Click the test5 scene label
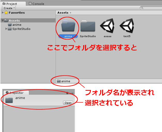This screenshot has width=162, height=132. coord(127,36)
